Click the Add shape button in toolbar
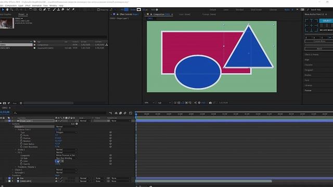Screen dimensions: 333x187 157,10
